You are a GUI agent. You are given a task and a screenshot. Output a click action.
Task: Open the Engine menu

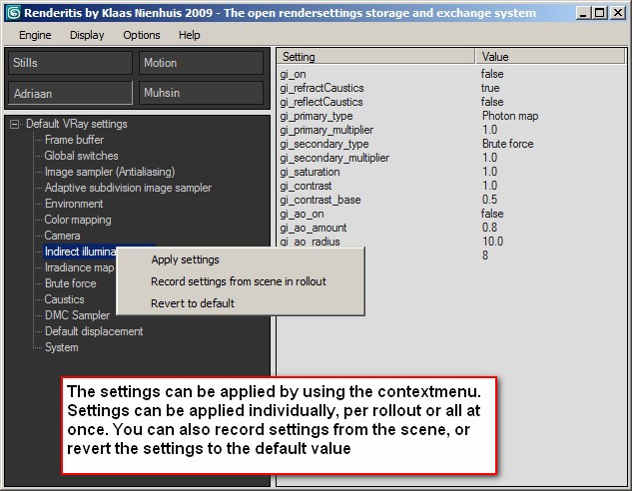(35, 36)
